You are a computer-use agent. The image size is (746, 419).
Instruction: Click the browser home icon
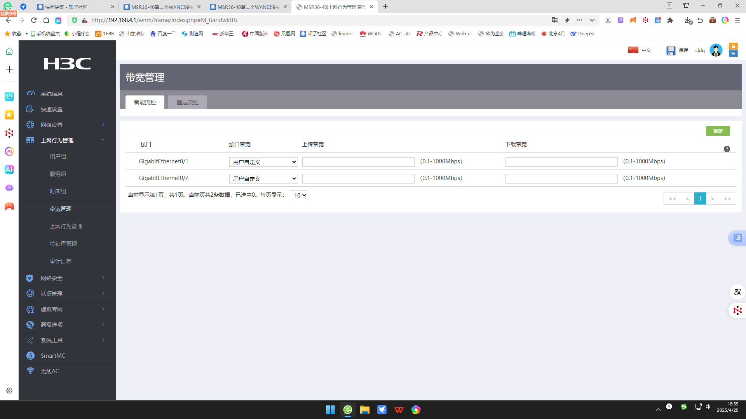(x=46, y=20)
